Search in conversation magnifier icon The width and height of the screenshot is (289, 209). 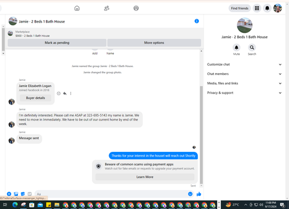[252, 47]
